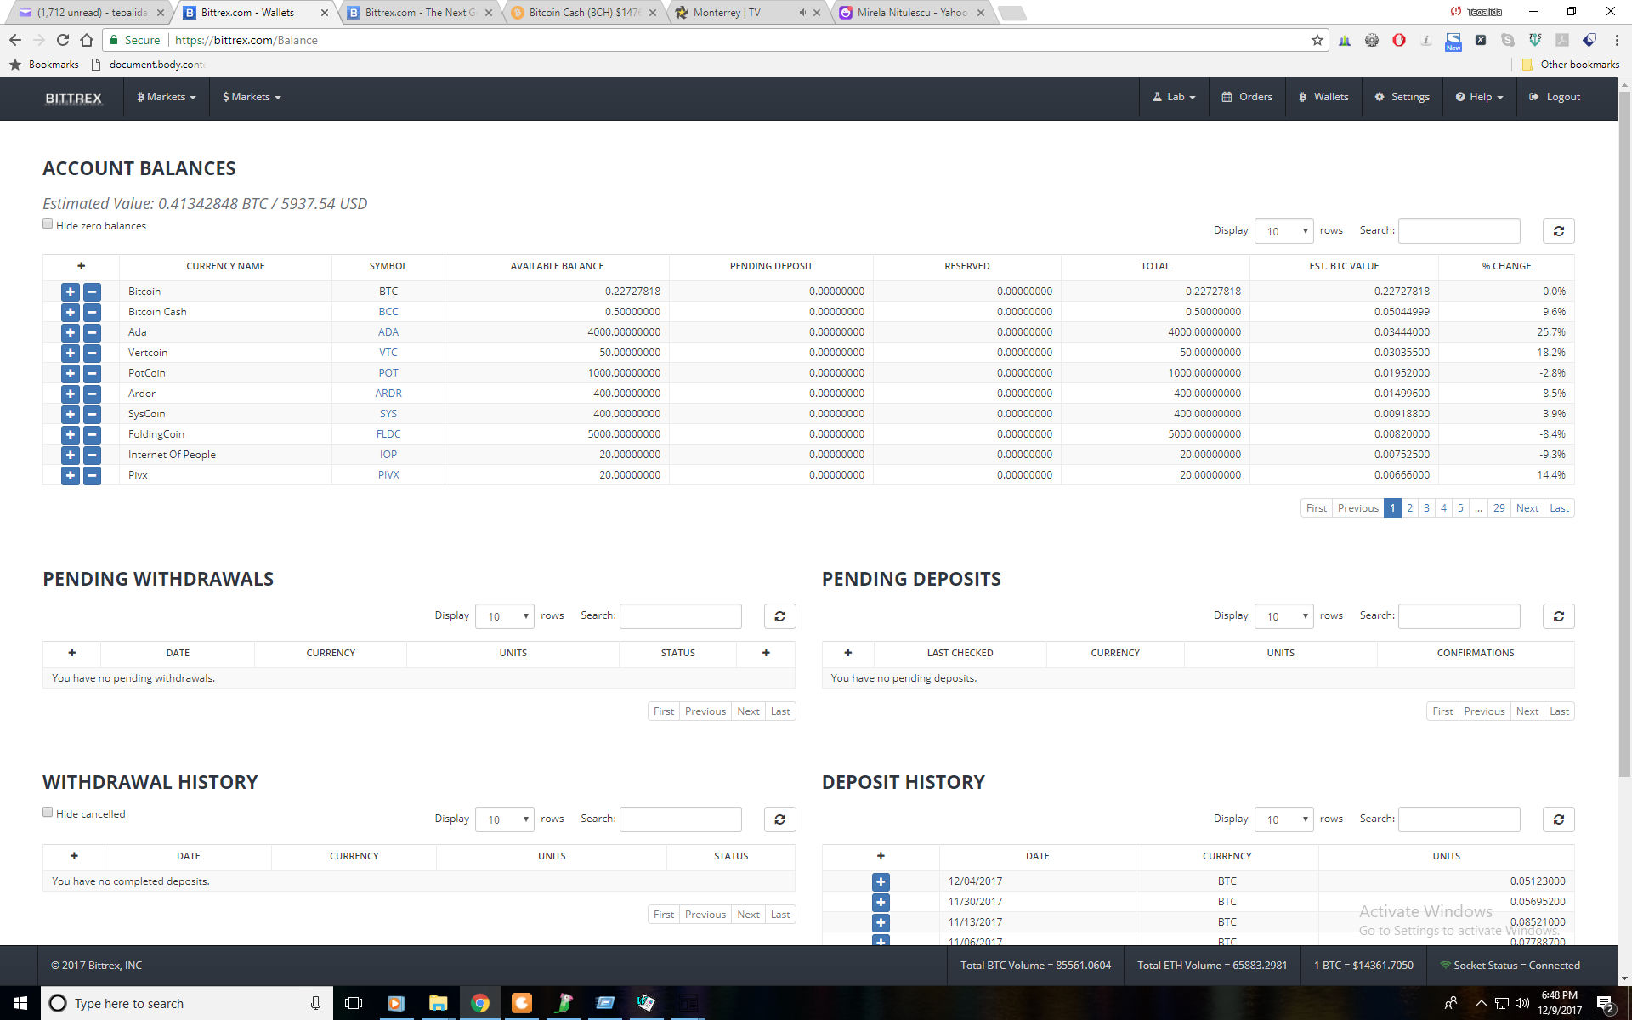Click the Bitcoin deposit plus icon
1632x1020 pixels.
[71, 292]
